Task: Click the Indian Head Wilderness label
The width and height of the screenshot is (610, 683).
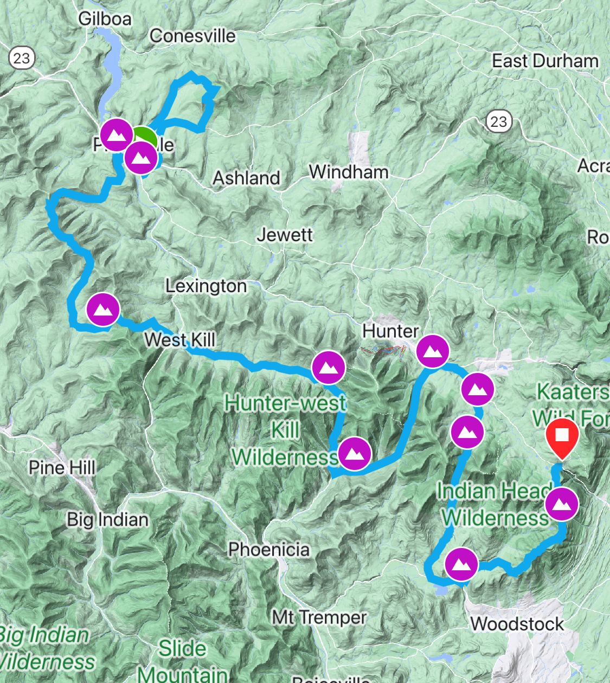Action: click(495, 504)
